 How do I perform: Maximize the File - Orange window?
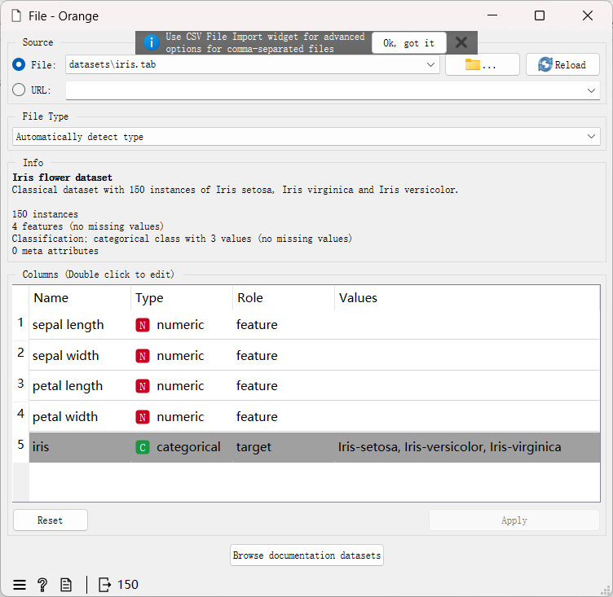tap(540, 15)
